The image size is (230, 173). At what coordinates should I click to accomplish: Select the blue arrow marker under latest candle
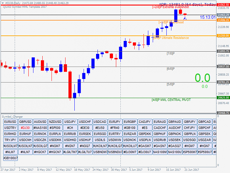(185, 18)
